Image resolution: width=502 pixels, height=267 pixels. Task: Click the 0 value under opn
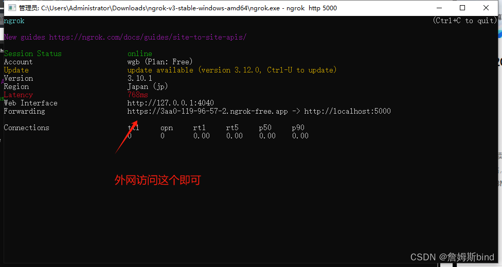coord(163,136)
